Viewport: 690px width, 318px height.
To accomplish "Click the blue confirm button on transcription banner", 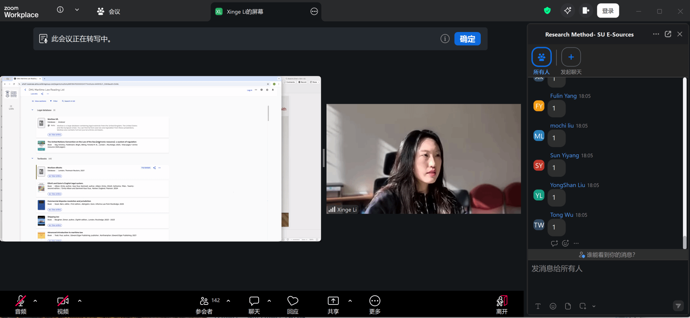I will pyautogui.click(x=467, y=39).
